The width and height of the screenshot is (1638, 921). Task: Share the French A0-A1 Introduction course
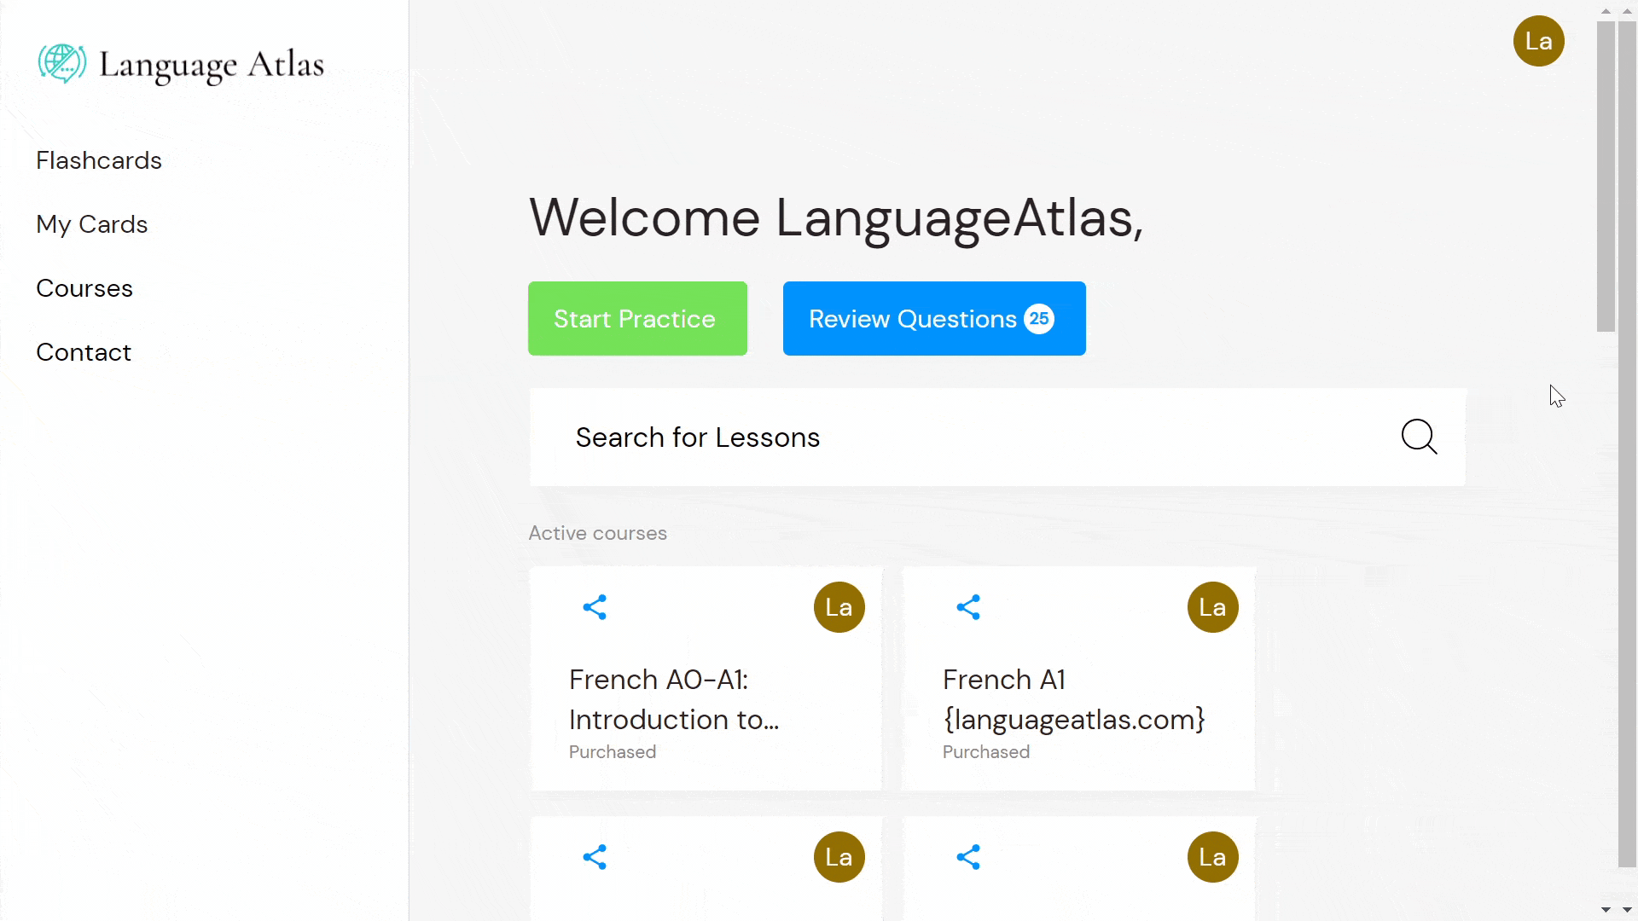[595, 607]
